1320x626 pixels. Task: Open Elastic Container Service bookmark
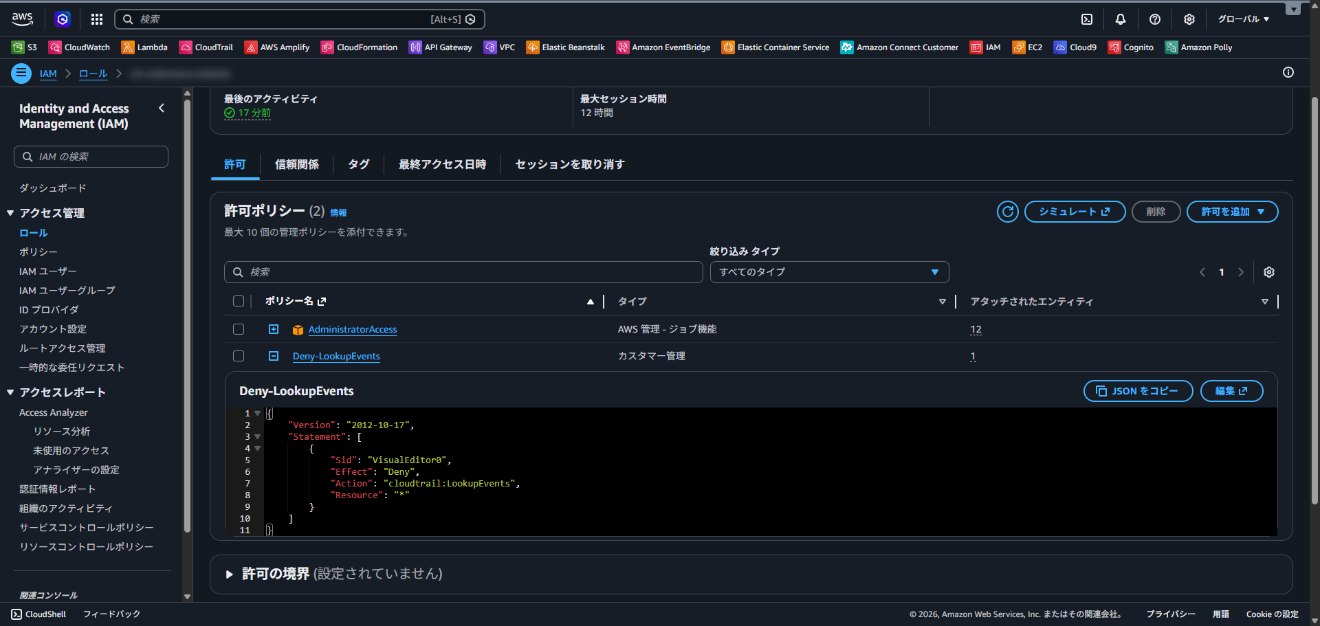pyautogui.click(x=775, y=47)
